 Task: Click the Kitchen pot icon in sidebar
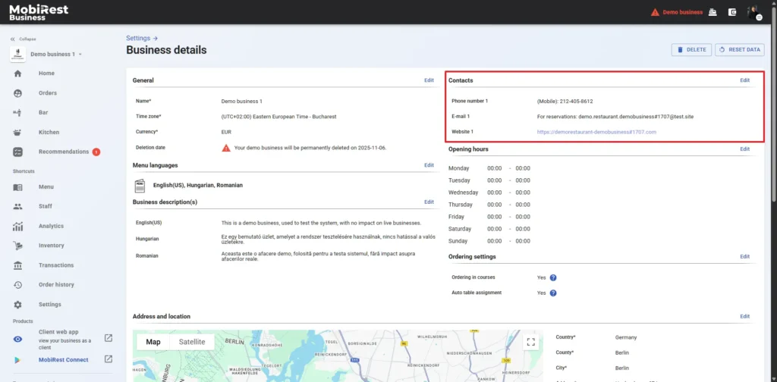[17, 132]
